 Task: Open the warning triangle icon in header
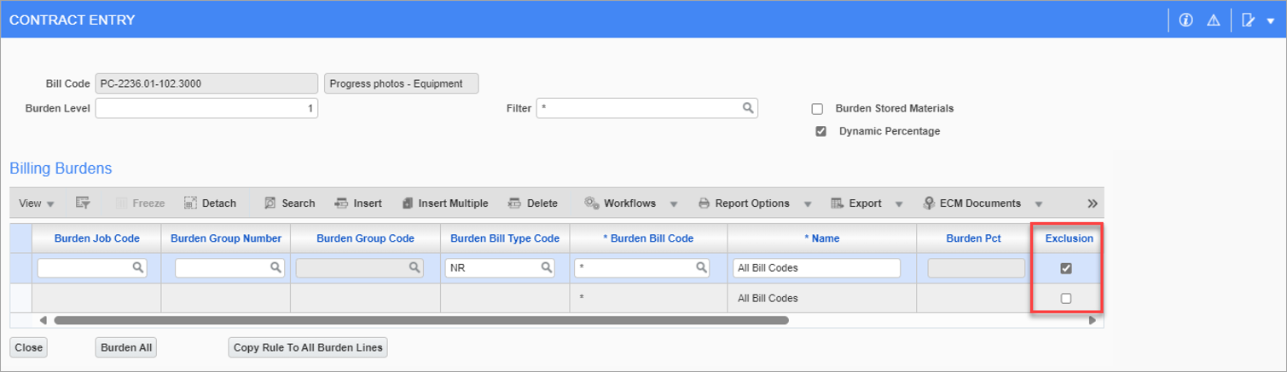[1213, 20]
